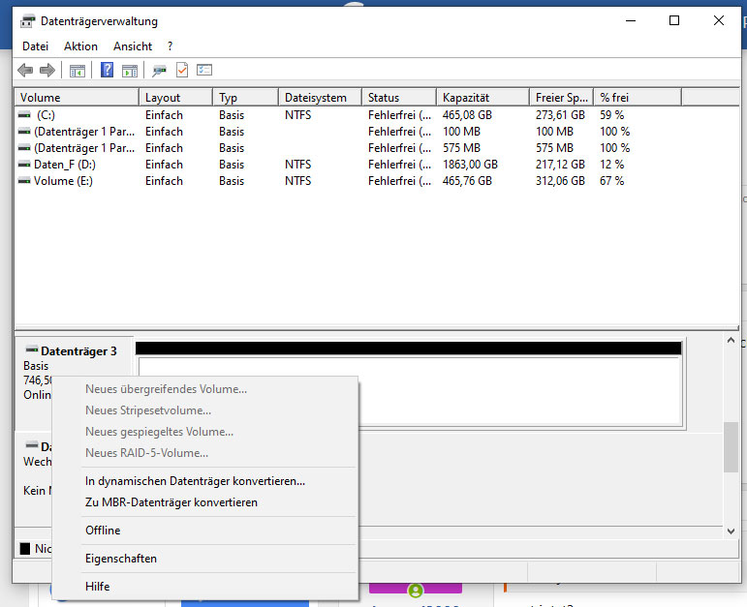This screenshot has height=607, width=747.
Task: Click the 465,76 GB capacity cell
Action: (467, 181)
